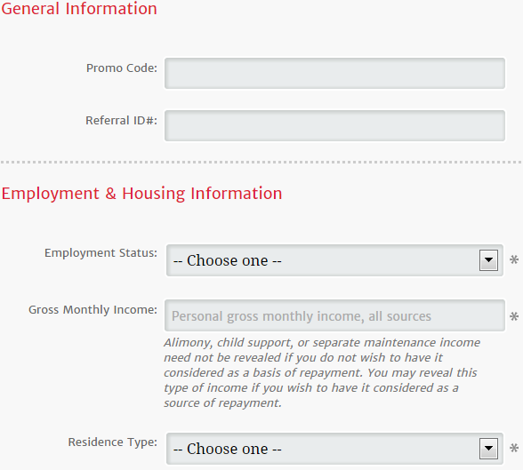The height and width of the screenshot is (470, 523).
Task: Click the 'Employment Status:' label
Action: pyautogui.click(x=101, y=253)
